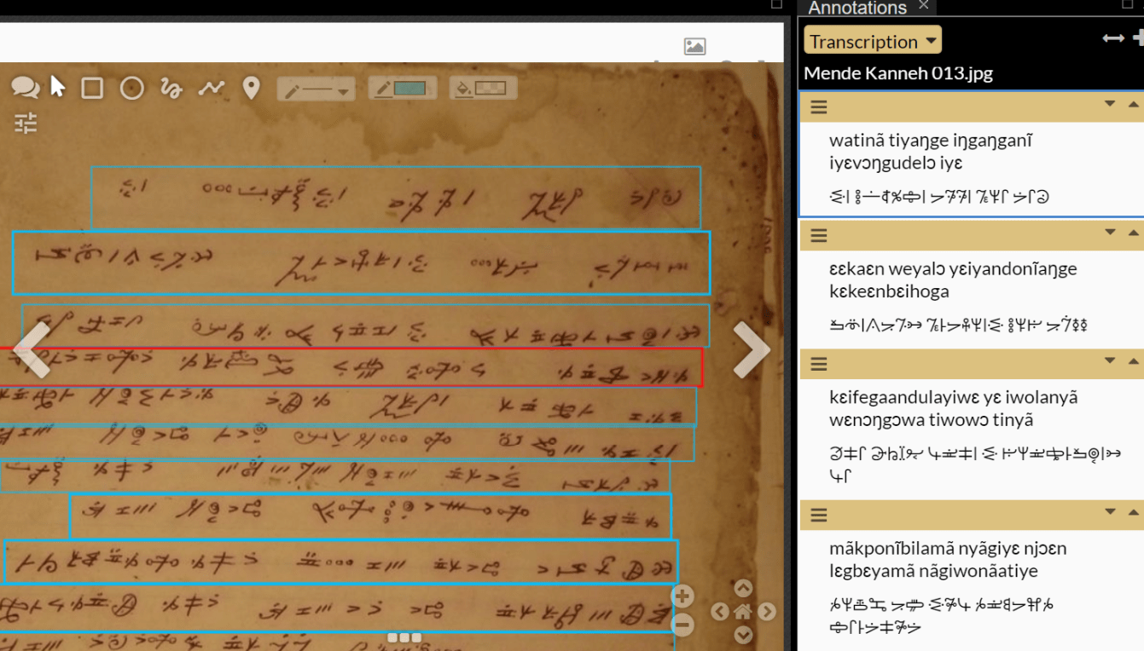The image size is (1144, 651).
Task: Go to the next page with right arrow
Action: pos(752,349)
